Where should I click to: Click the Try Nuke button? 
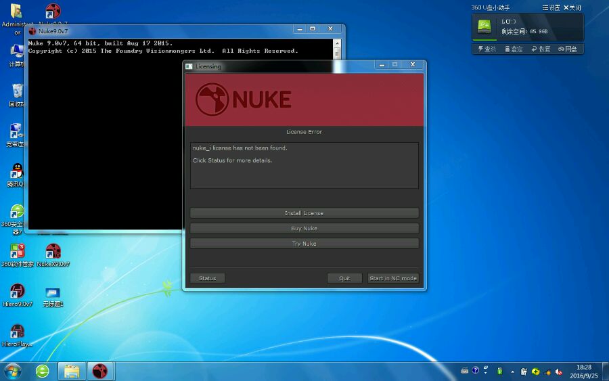click(x=304, y=244)
